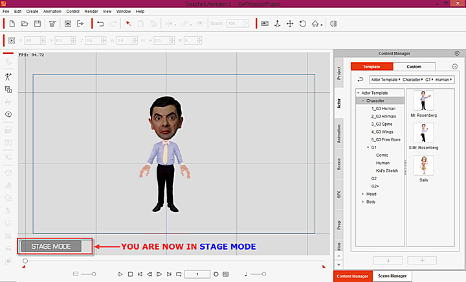Collapse the G1 tree node
This screenshot has height=282, width=466.
pyautogui.click(x=368, y=147)
